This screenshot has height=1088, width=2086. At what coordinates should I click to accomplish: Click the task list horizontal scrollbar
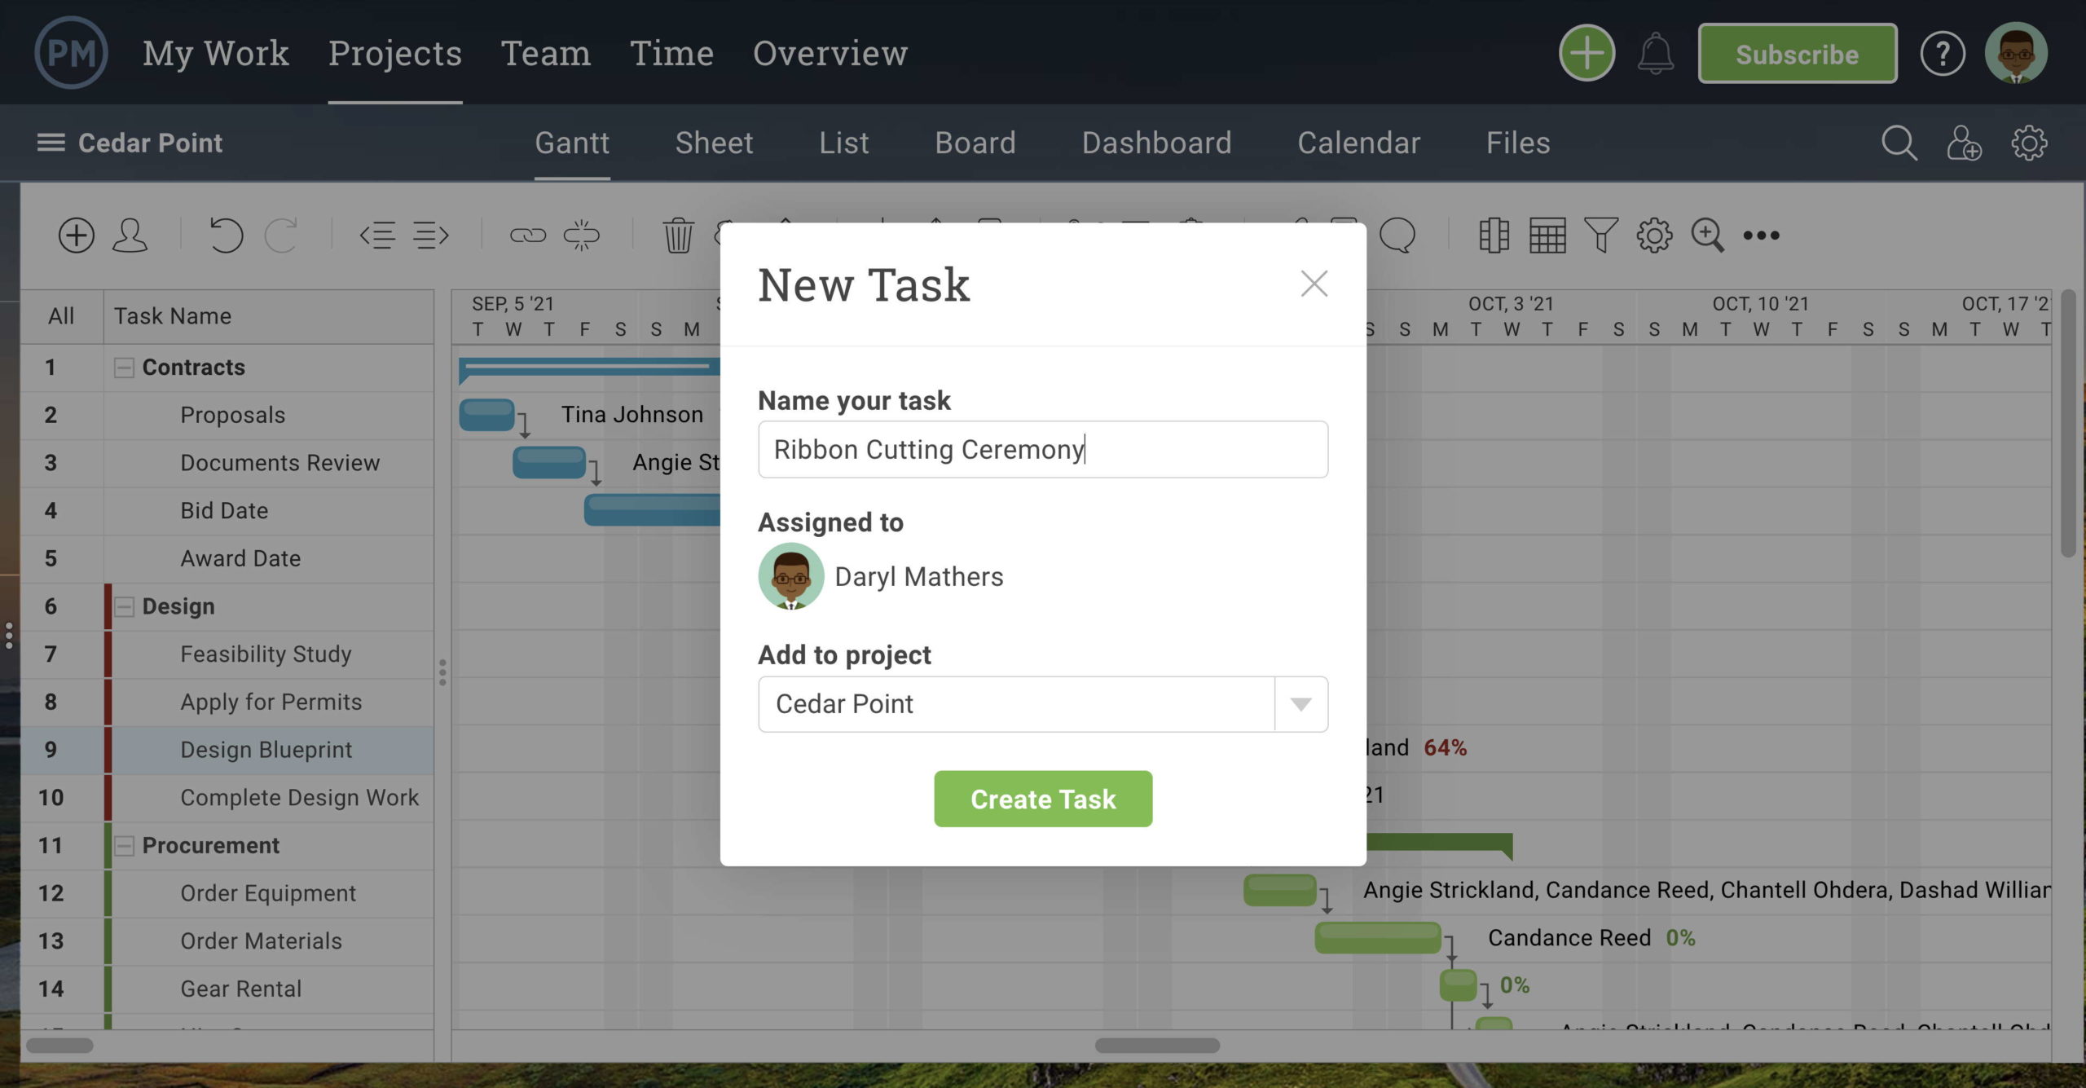[x=59, y=1046]
